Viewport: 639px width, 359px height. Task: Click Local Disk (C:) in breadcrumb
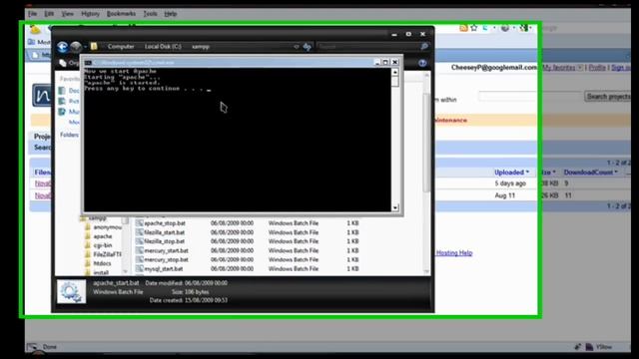point(163,47)
